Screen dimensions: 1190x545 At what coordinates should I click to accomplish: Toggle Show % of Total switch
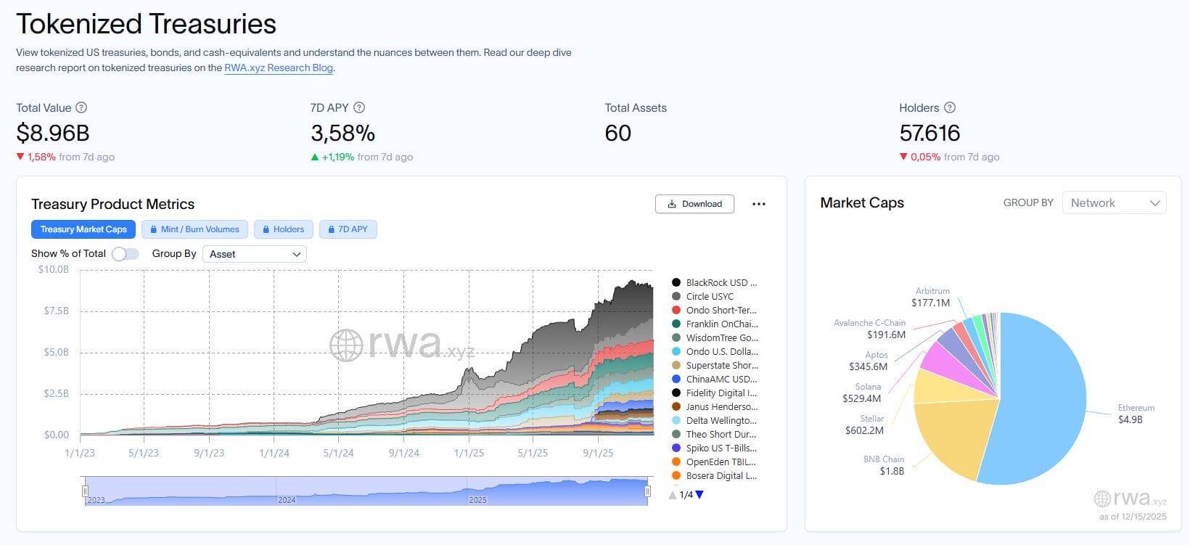tap(125, 254)
